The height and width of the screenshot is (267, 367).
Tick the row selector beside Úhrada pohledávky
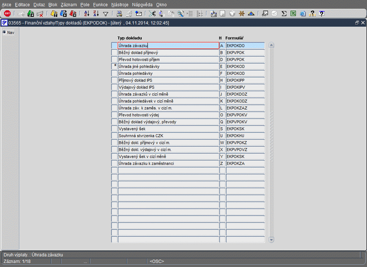(x=114, y=74)
